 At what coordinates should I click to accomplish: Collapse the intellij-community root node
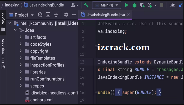click(10, 23)
